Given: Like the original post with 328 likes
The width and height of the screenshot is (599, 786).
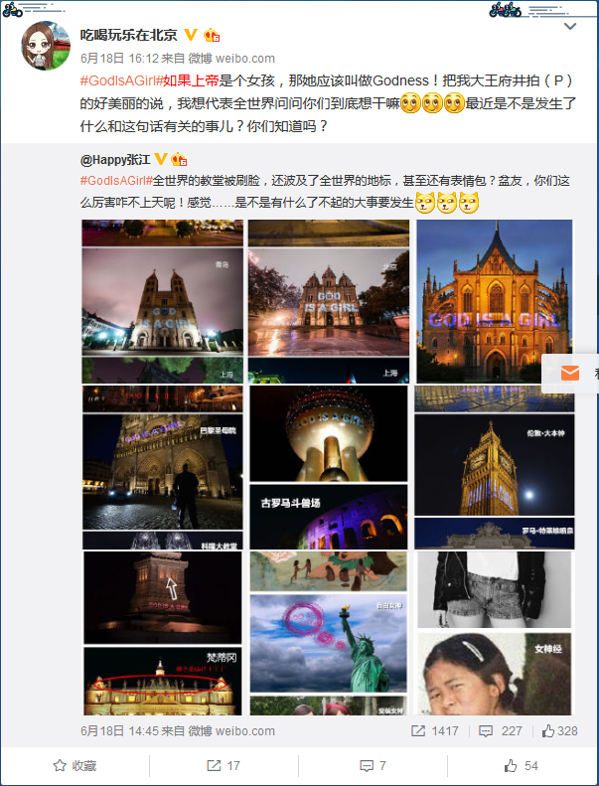Looking at the screenshot, I should point(559,731).
